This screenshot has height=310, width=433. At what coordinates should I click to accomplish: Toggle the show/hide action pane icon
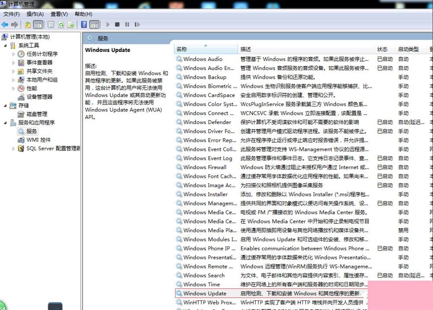(94, 25)
